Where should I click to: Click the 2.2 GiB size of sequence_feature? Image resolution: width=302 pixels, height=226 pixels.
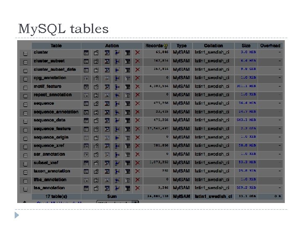click(248, 128)
